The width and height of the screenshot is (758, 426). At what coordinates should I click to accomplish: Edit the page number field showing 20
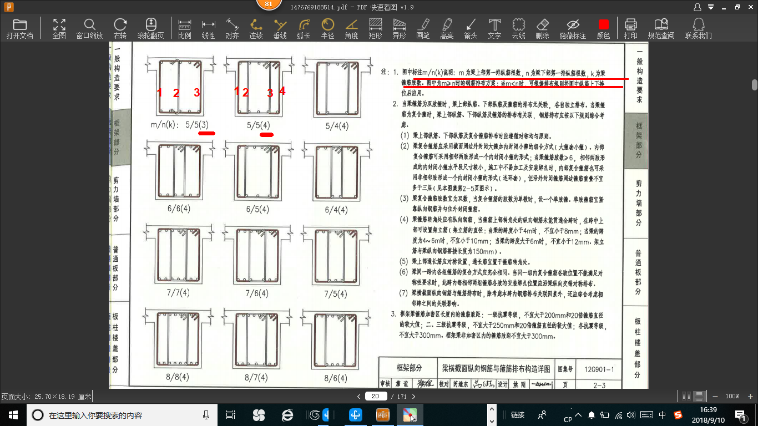click(376, 396)
